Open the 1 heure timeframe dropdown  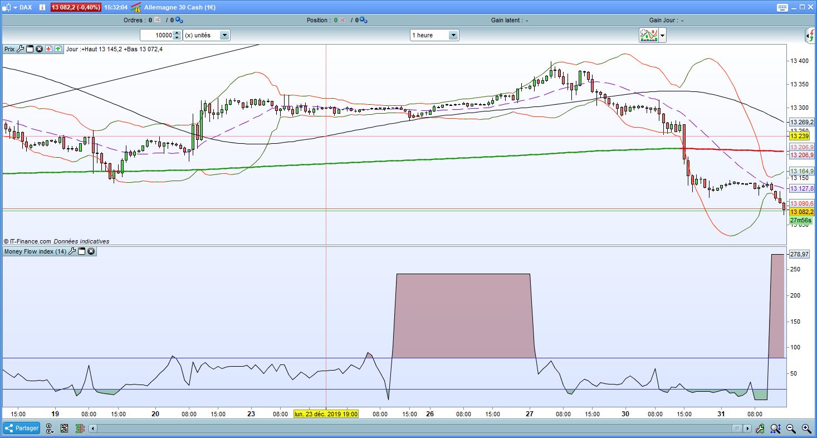[x=434, y=35]
